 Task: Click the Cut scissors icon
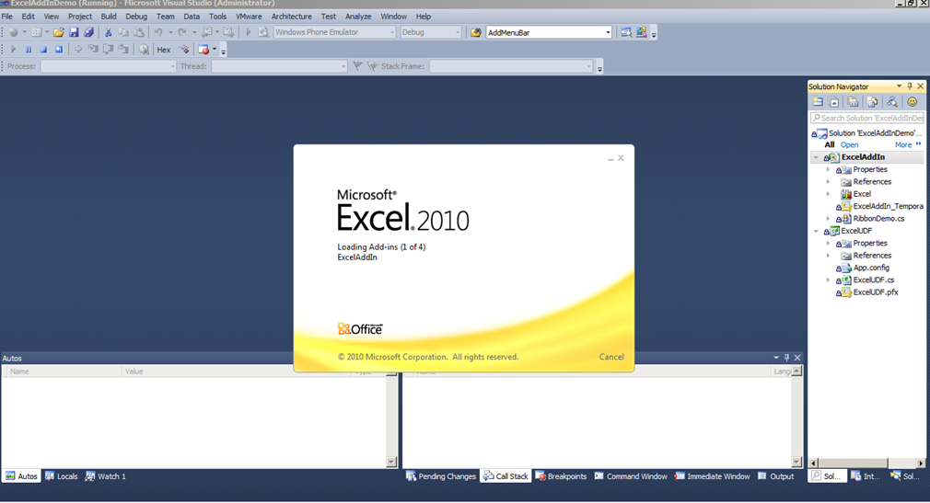click(108, 32)
